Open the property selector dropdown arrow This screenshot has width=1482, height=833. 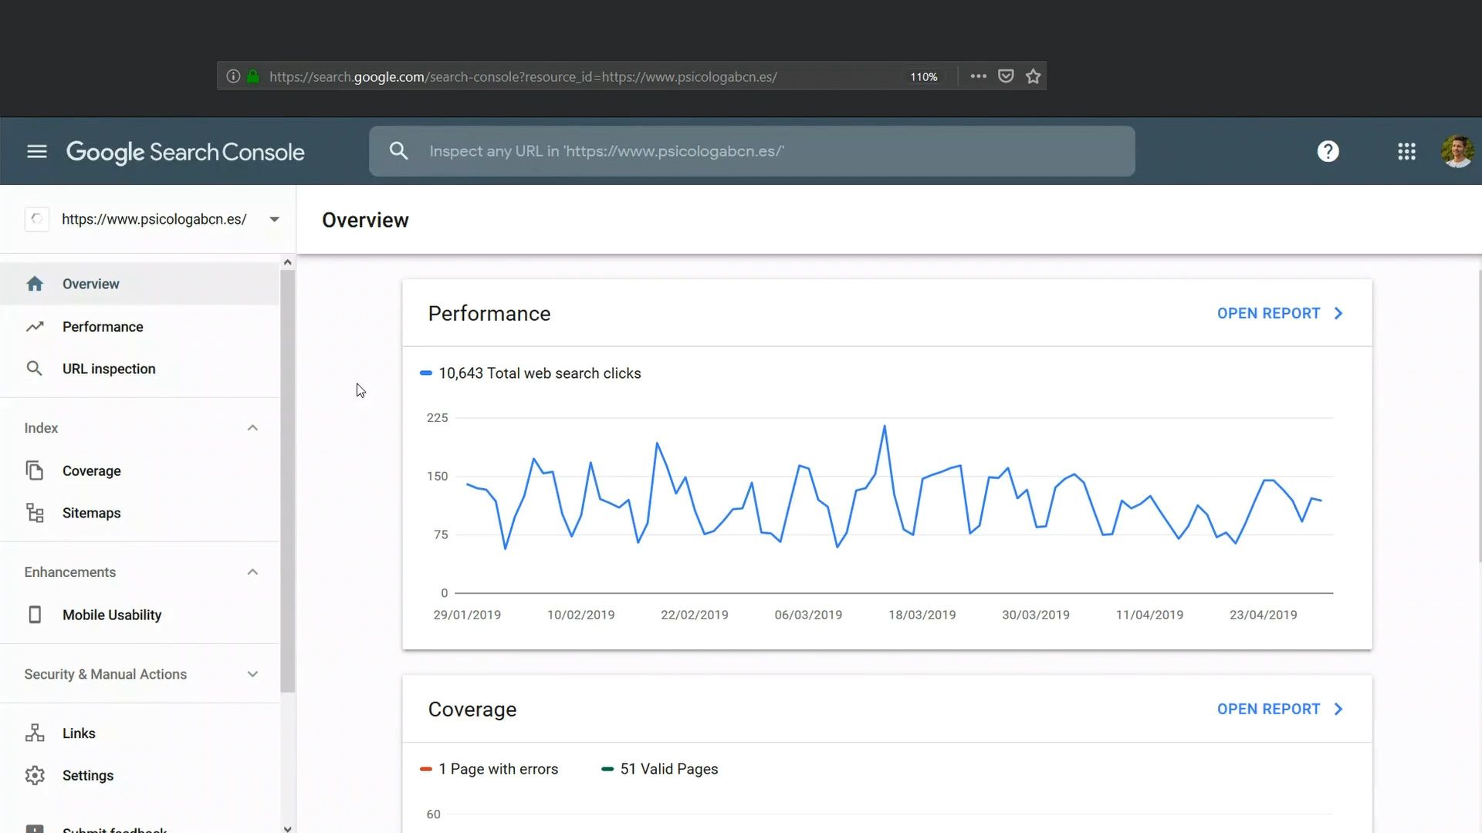pyautogui.click(x=274, y=219)
